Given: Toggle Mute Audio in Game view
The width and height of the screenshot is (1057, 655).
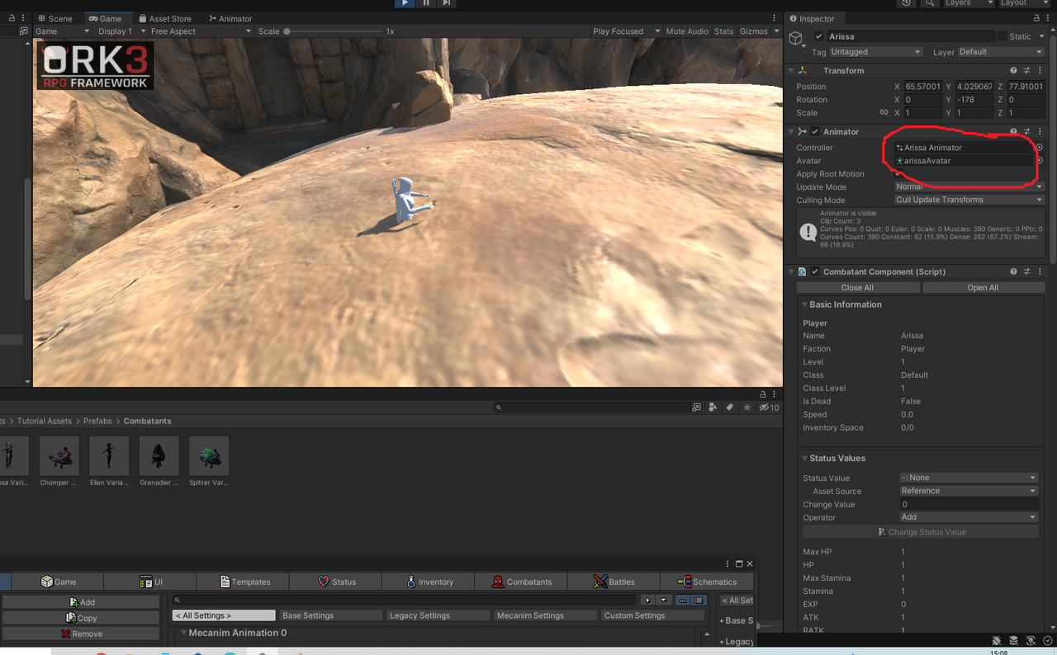Looking at the screenshot, I should coord(687,31).
